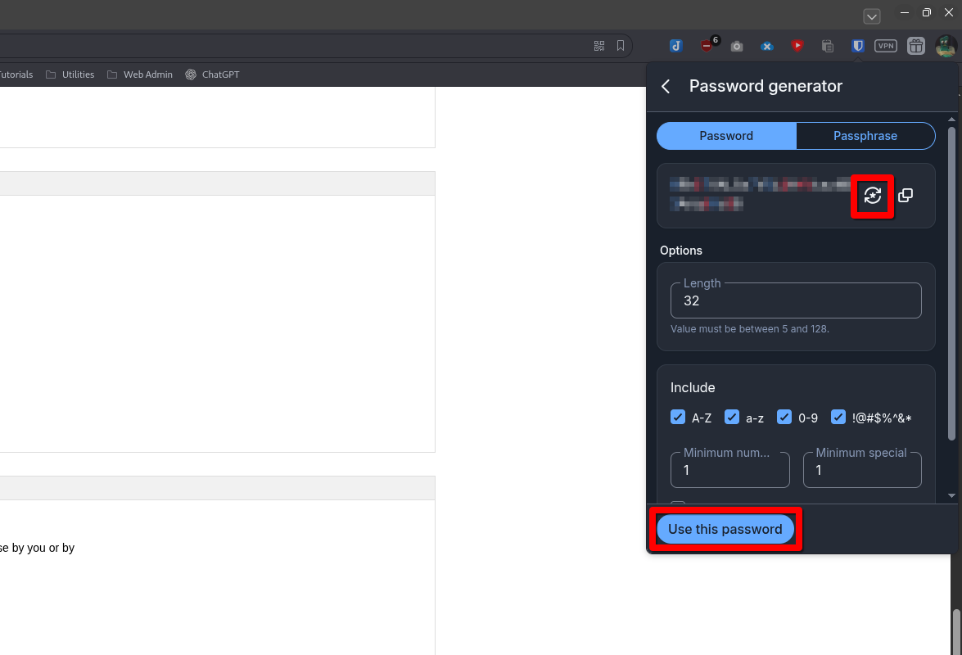This screenshot has width=962, height=655.
Task: Click the Use this password button
Action: [x=725, y=529]
